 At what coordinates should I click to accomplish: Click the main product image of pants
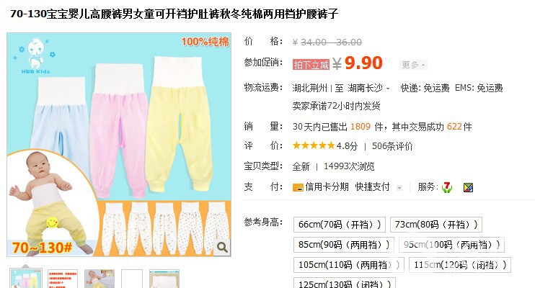(x=119, y=145)
